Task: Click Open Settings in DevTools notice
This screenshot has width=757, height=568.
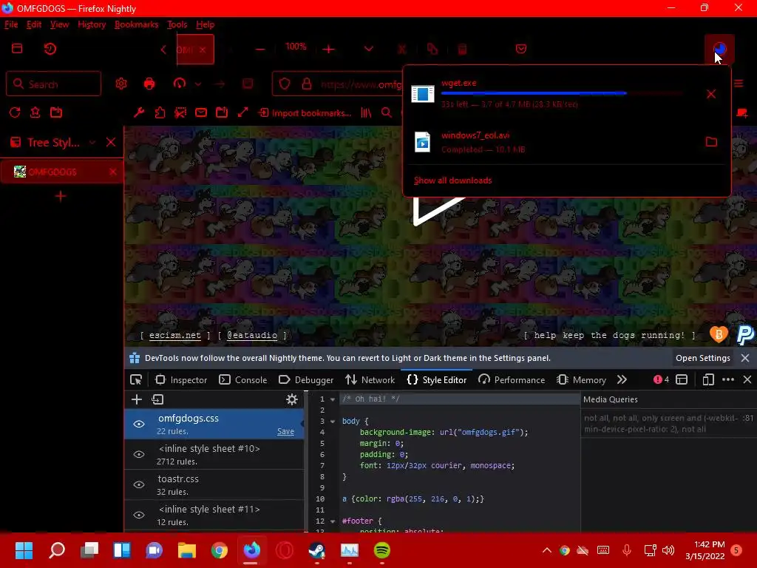Action: point(703,358)
